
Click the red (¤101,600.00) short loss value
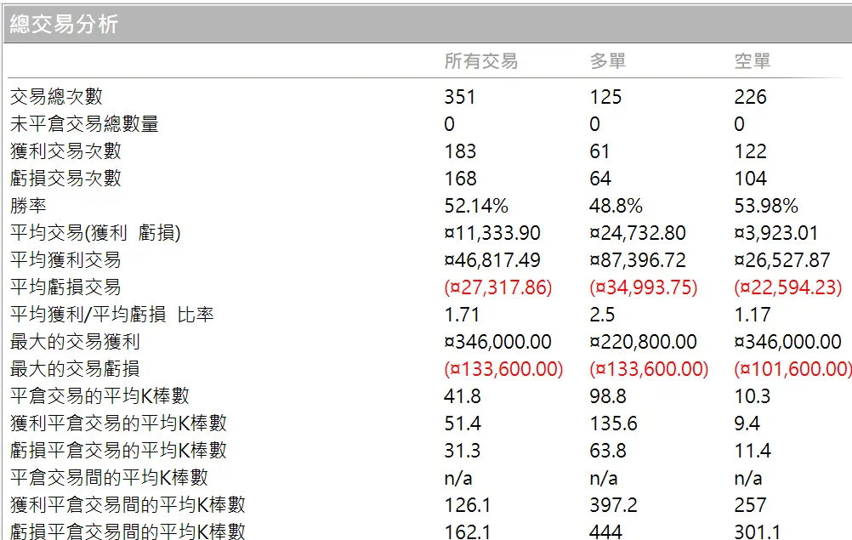click(792, 369)
